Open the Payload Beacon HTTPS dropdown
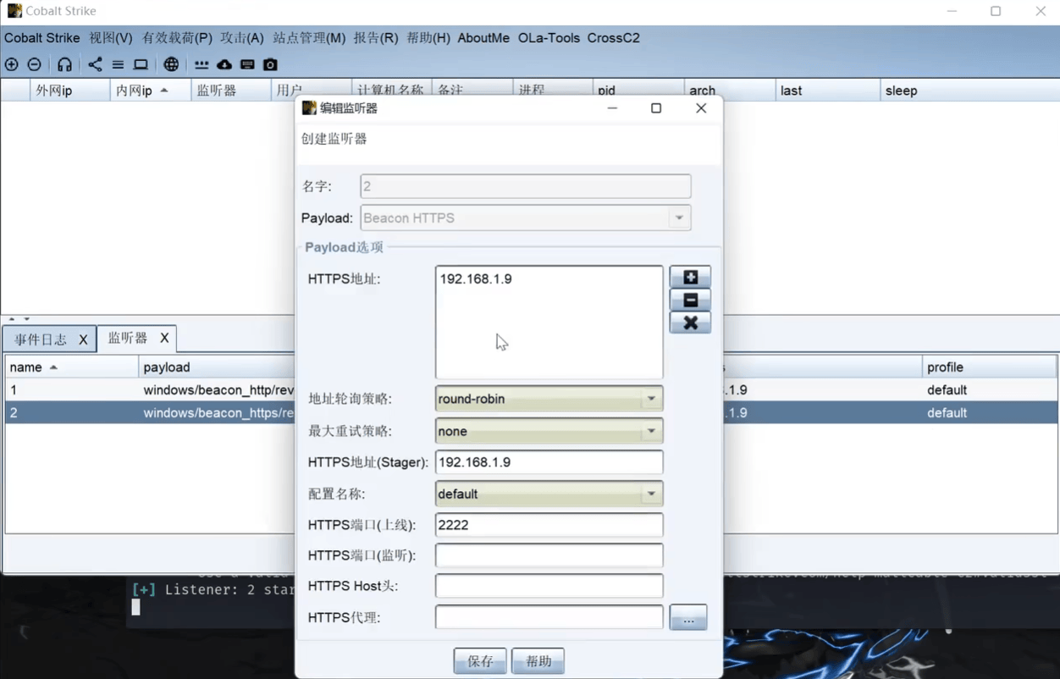The width and height of the screenshot is (1060, 679). pyautogui.click(x=679, y=218)
